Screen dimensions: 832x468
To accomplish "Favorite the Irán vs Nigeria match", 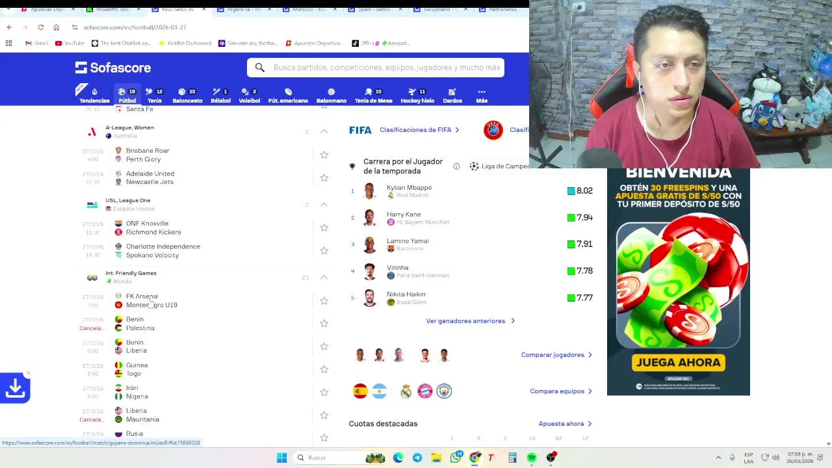I will pyautogui.click(x=324, y=392).
